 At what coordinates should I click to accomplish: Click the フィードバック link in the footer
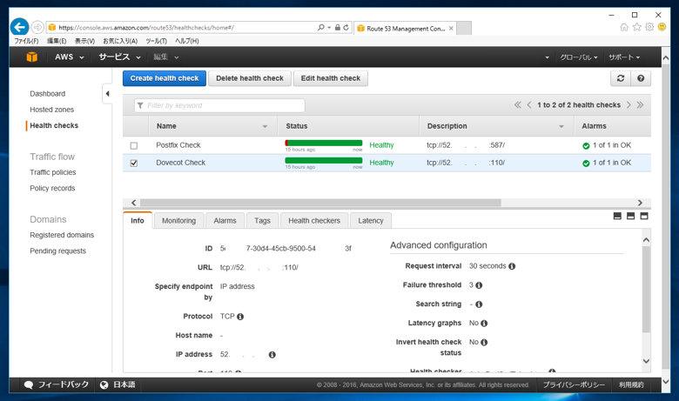coord(57,384)
